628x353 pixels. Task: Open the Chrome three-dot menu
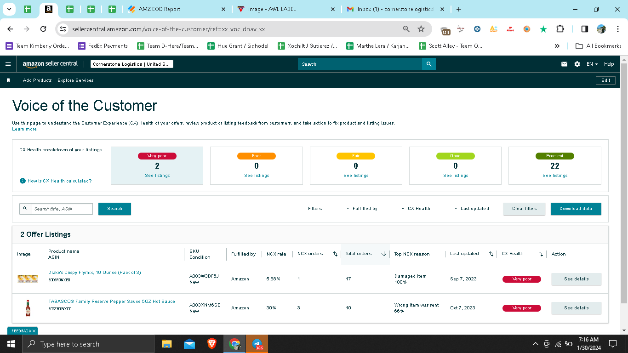click(617, 29)
